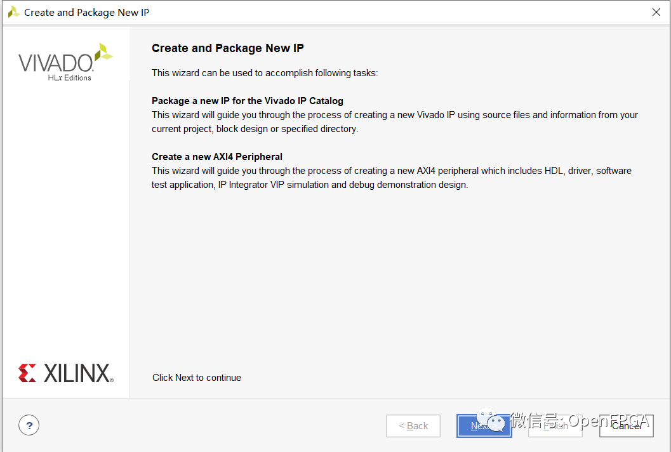This screenshot has width=671, height=452.
Task: Click the AXI4 peripheral description paragraph
Action: pos(391,178)
